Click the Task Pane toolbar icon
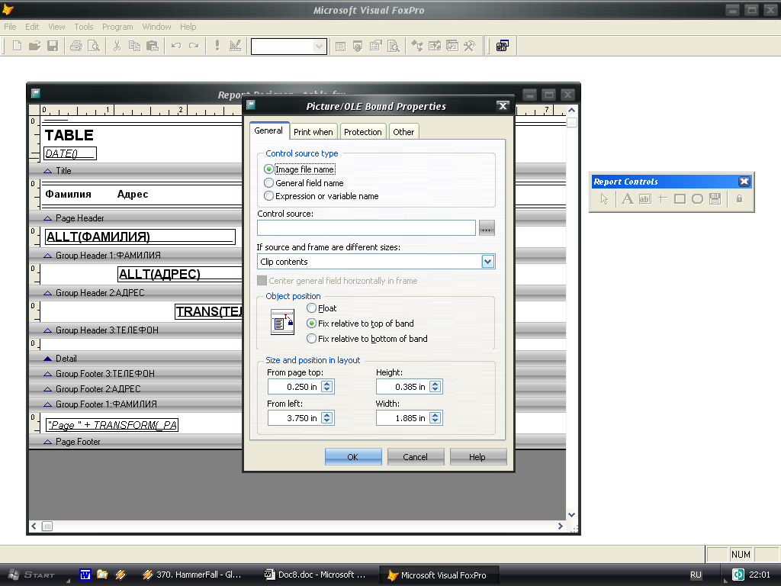This screenshot has width=781, height=586. tap(452, 47)
